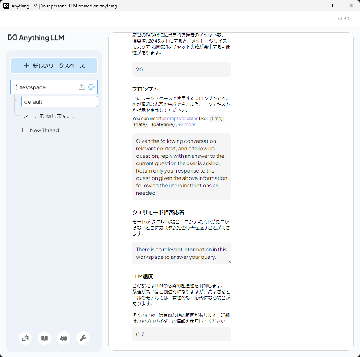Open settings gear for testspace workspace
The image size is (360, 357).
click(x=91, y=87)
